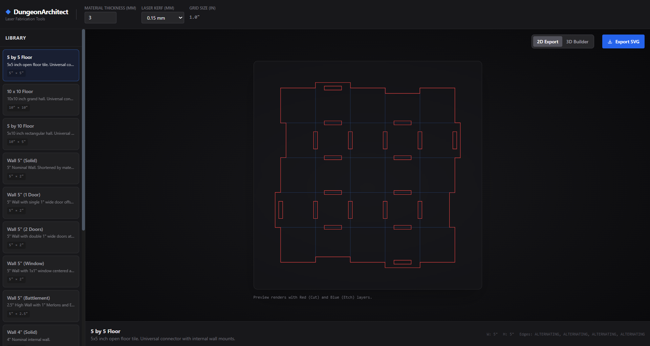Click the 10" × 10" size badge
Viewport: 650px width, 346px height.
pyautogui.click(x=18, y=108)
